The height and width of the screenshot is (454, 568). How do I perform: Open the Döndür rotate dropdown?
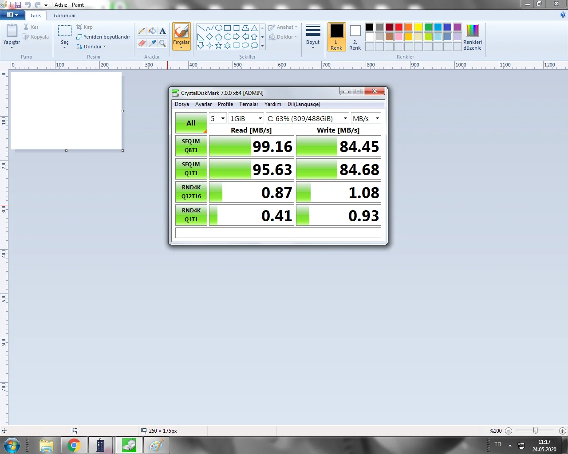click(x=91, y=47)
